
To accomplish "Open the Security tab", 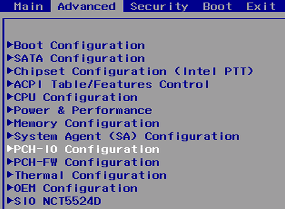I will point(159,7).
